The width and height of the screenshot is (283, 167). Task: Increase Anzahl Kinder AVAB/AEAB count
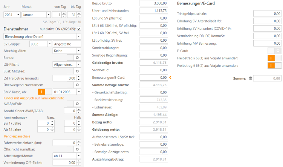[x=79, y=110]
